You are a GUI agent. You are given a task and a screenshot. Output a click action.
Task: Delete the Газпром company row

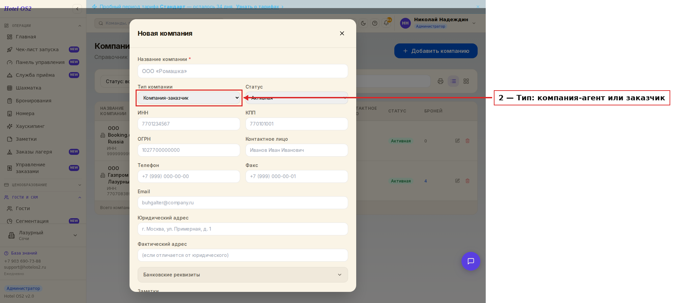468,181
